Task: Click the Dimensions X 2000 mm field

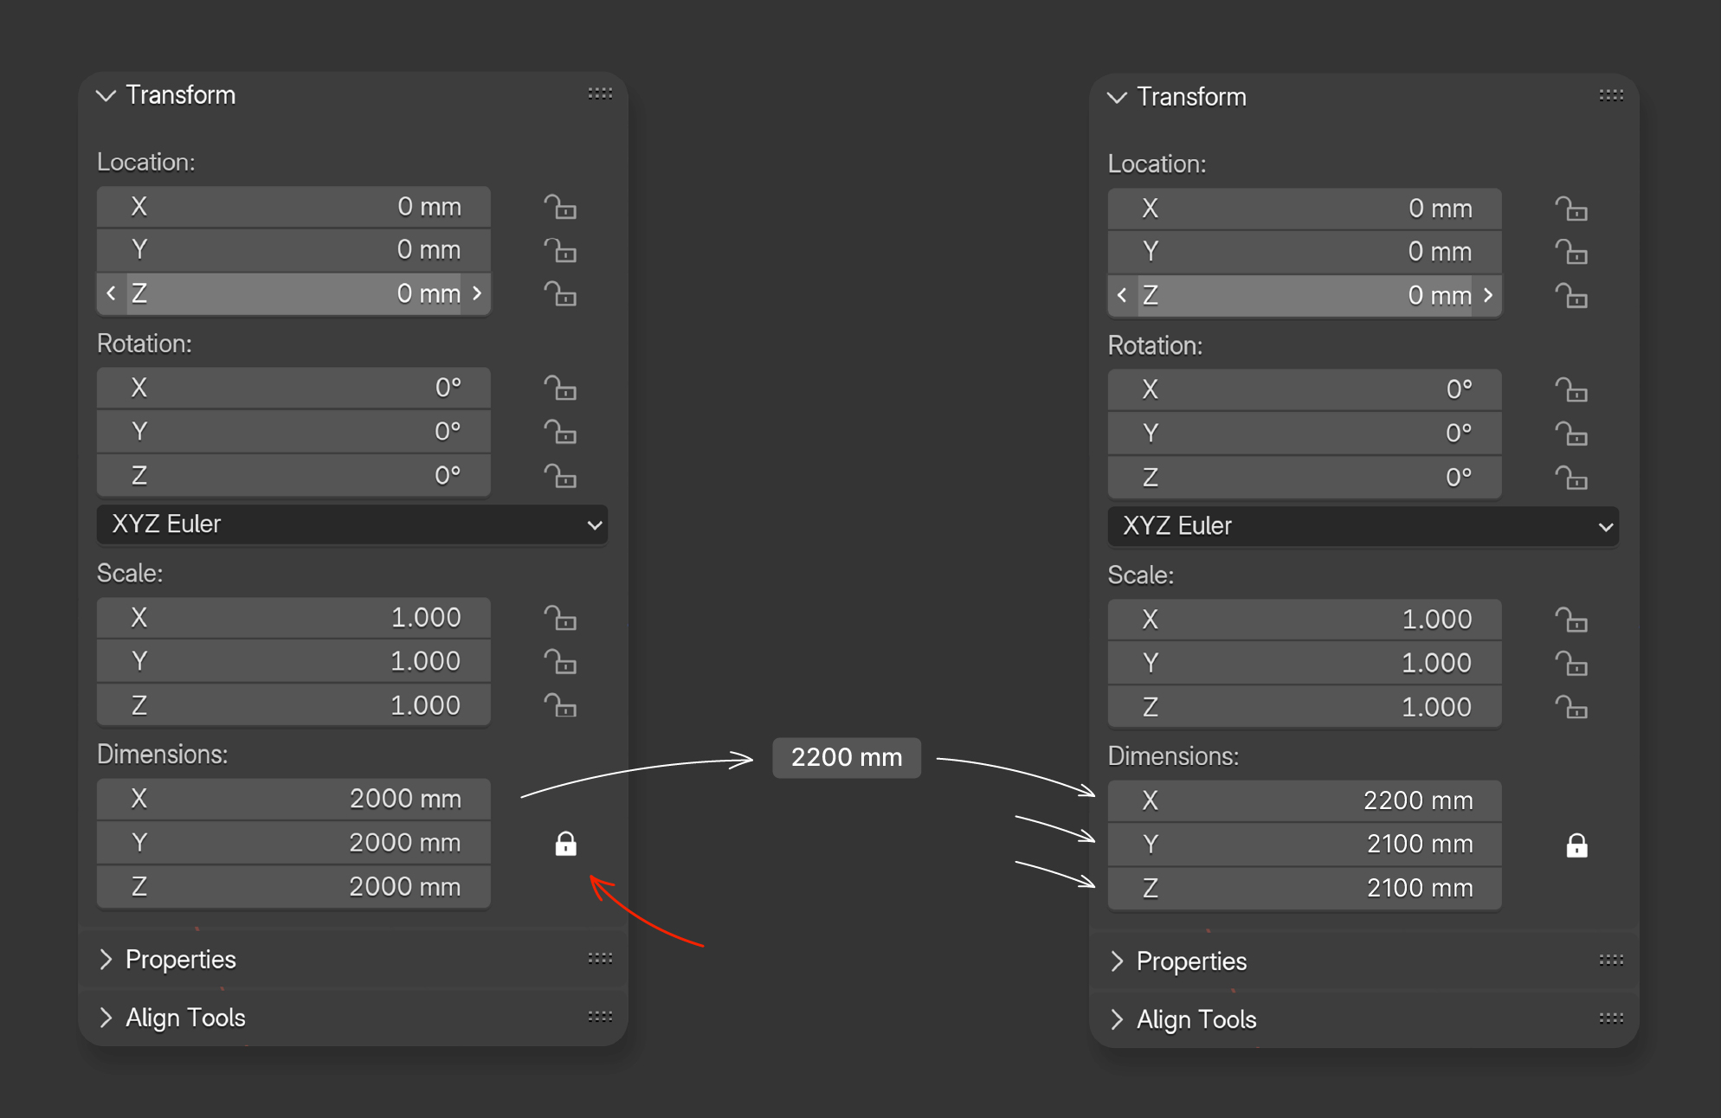Action: (293, 799)
